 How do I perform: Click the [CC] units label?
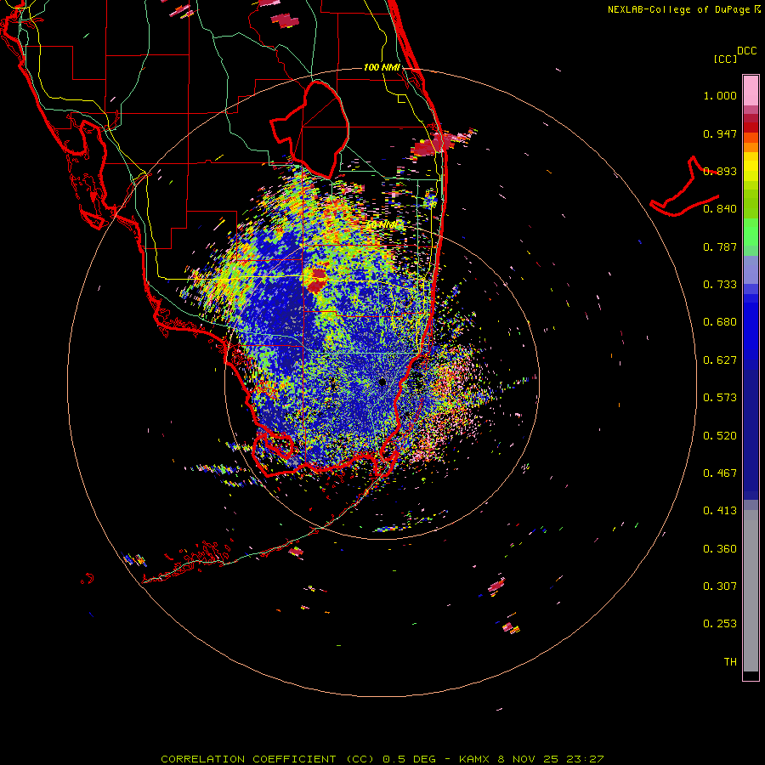coord(726,59)
